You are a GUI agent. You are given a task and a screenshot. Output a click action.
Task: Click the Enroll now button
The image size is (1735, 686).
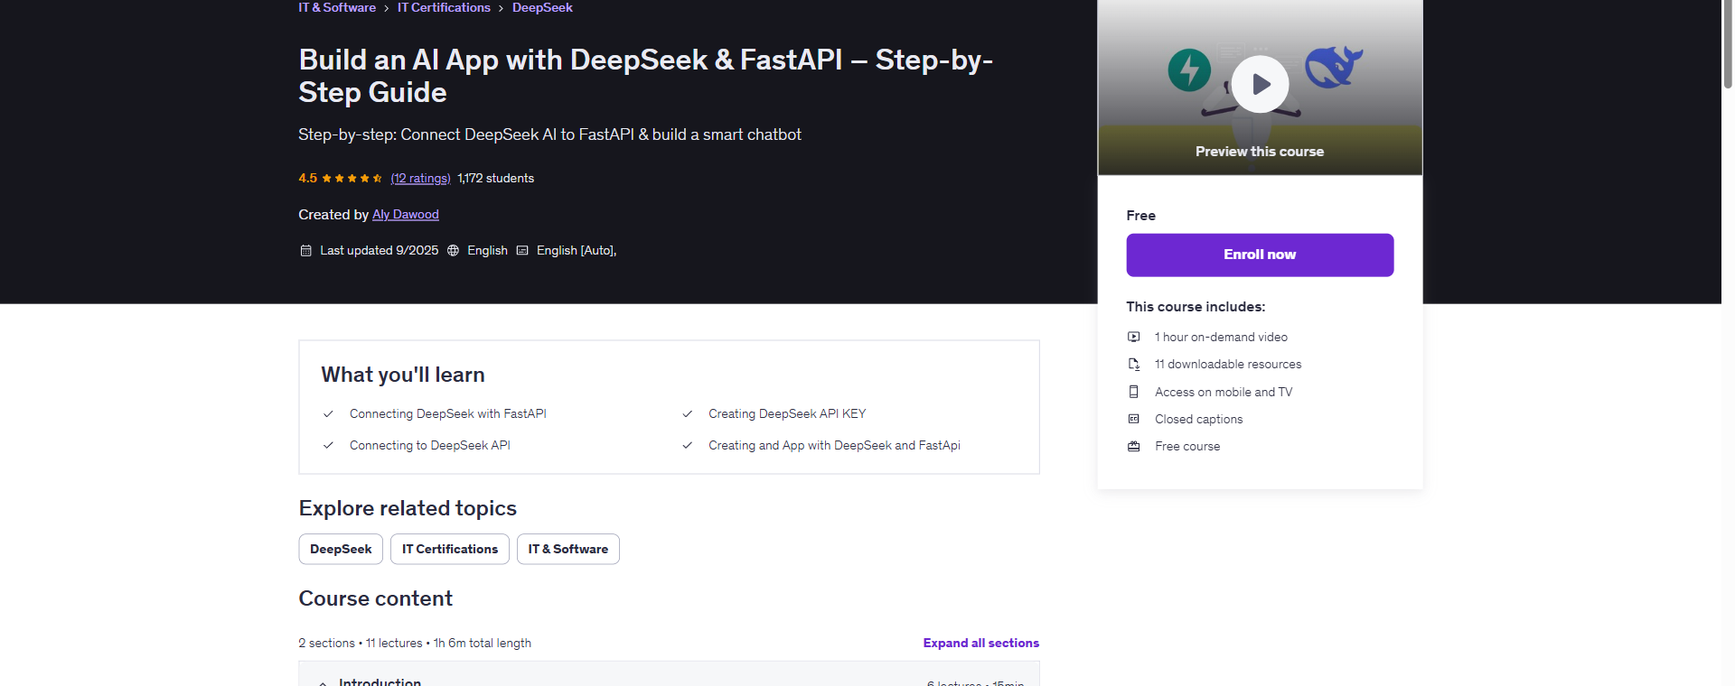click(1260, 255)
